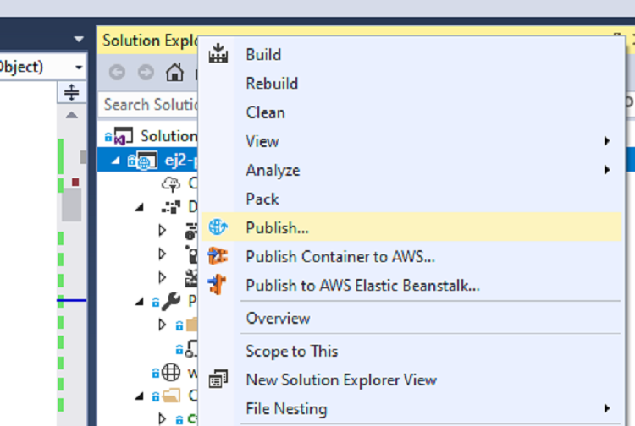Image resolution: width=635 pixels, height=426 pixels.
Task: Select Scope to This
Action: 411,351
